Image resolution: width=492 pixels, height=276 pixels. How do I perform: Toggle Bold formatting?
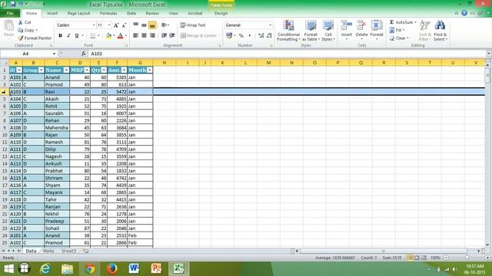pyautogui.click(x=60, y=36)
